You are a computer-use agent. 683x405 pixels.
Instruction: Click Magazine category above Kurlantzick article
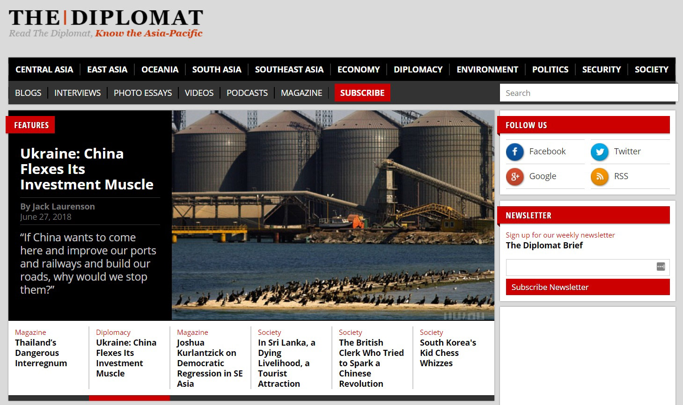tap(192, 332)
